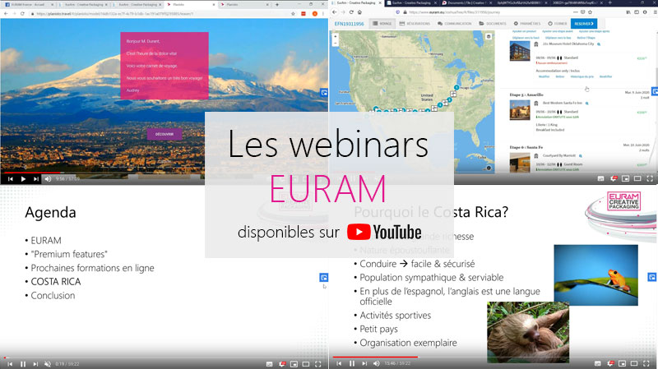
Task: Click the Planisto address bar
Action: [x=160, y=14]
